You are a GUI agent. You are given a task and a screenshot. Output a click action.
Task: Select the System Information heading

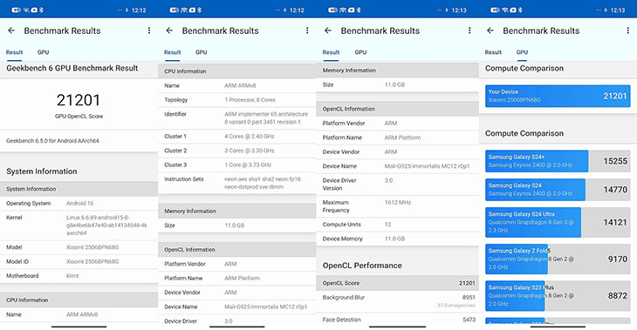pyautogui.click(x=41, y=171)
